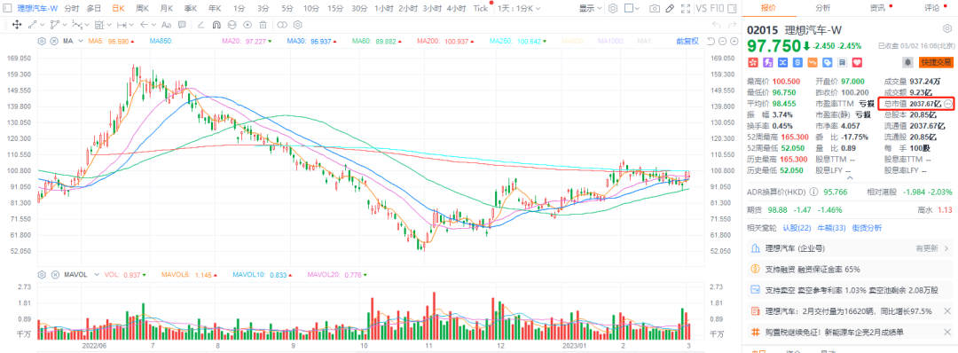Select the measurement ruler drawing tool
The height and width of the screenshot is (353, 958).
click(98, 25)
